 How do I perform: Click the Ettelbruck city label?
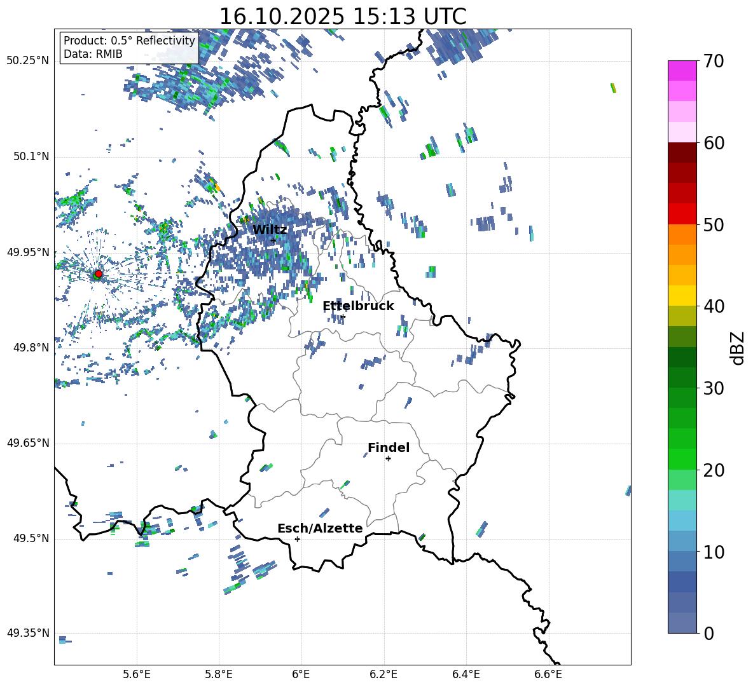358,306
